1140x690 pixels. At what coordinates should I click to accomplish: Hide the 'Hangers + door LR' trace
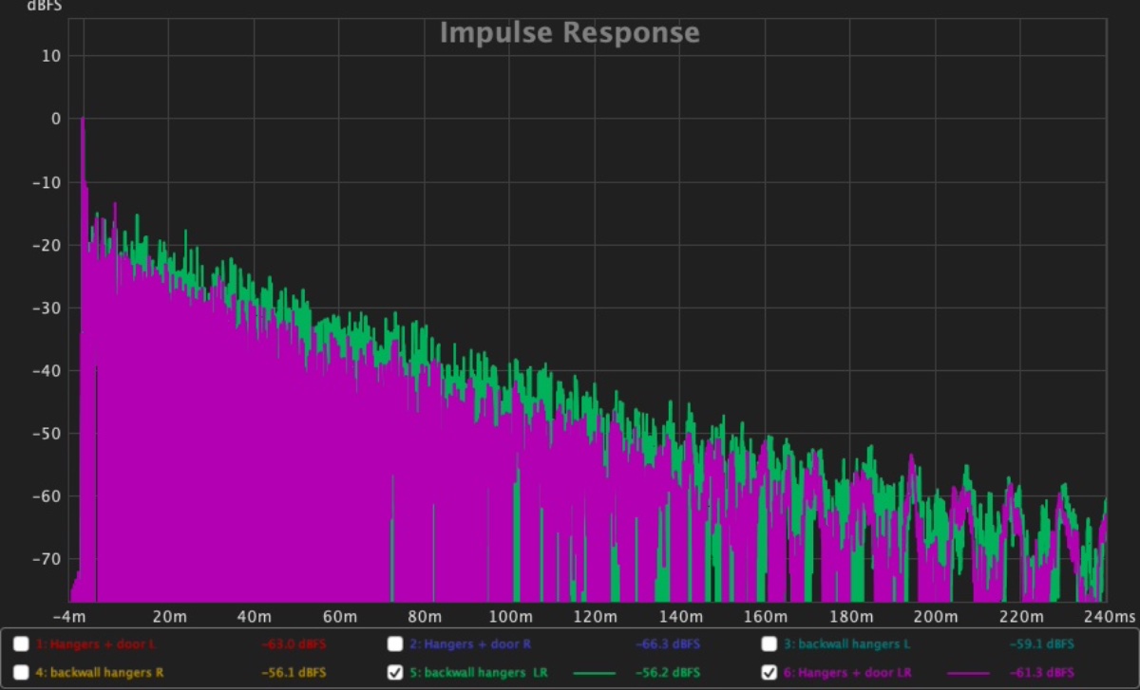[769, 672]
